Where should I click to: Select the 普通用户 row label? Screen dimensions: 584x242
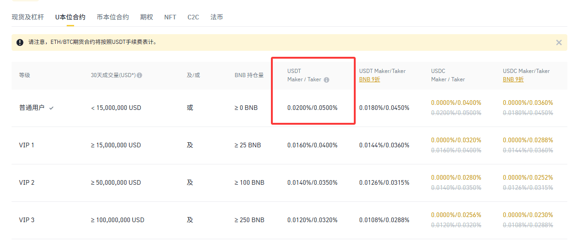[x=31, y=108]
